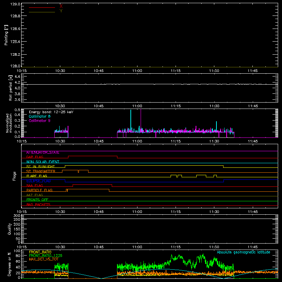
Task: Click the red X legend line
Action: 42,7
